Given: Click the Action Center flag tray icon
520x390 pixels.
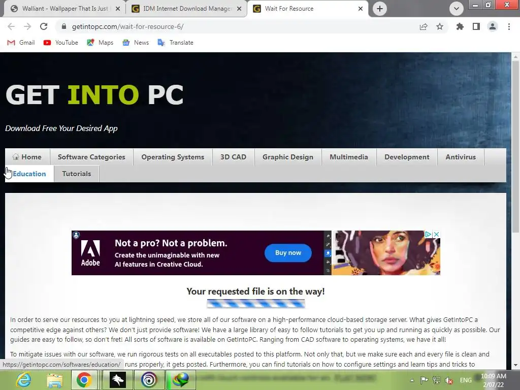Looking at the screenshot, I should tap(424, 380).
